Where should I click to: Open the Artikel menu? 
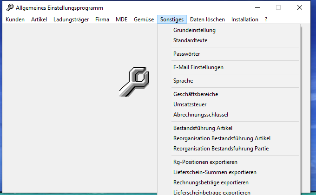39,19
